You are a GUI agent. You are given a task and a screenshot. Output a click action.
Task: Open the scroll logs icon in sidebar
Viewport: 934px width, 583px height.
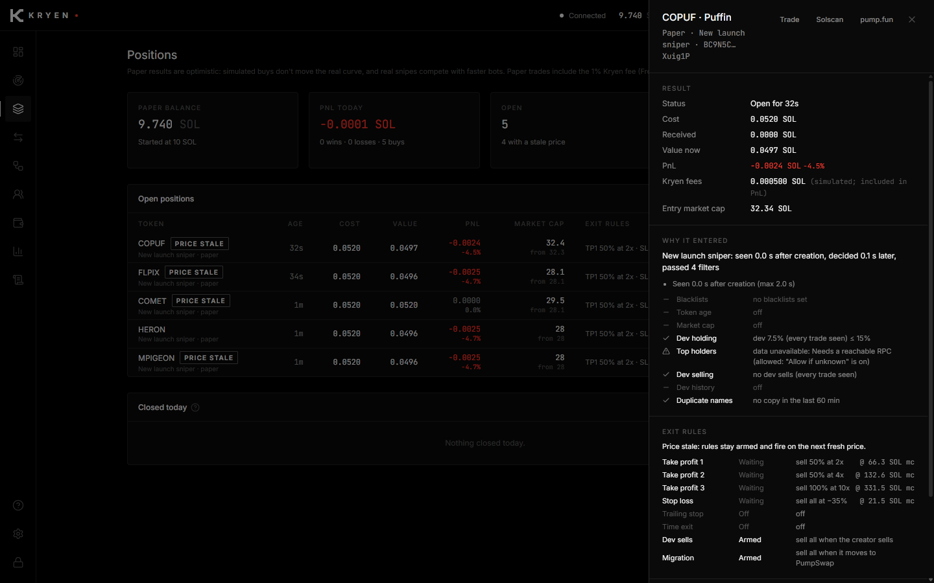(x=18, y=280)
